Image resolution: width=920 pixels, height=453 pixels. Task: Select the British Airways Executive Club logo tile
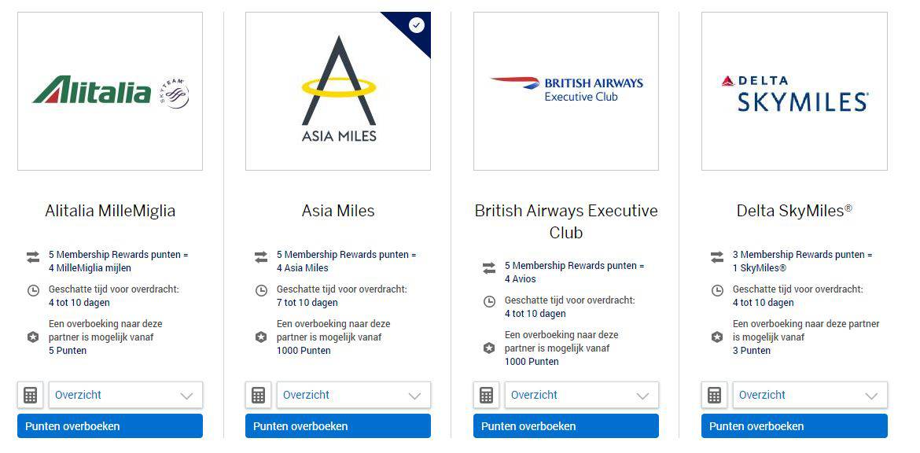(x=566, y=91)
